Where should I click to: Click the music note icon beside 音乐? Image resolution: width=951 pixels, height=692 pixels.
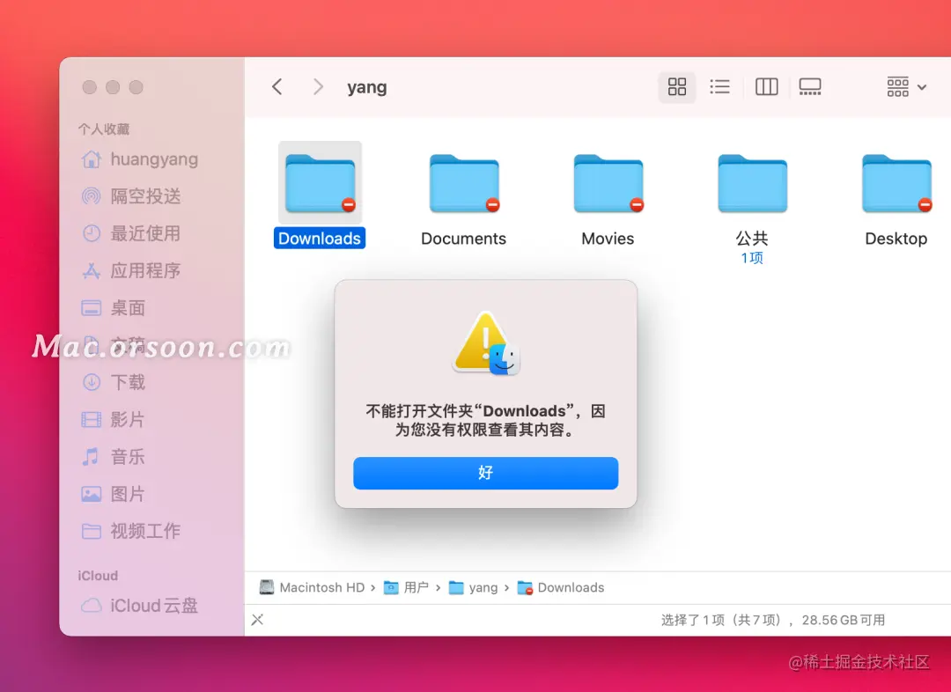91,457
